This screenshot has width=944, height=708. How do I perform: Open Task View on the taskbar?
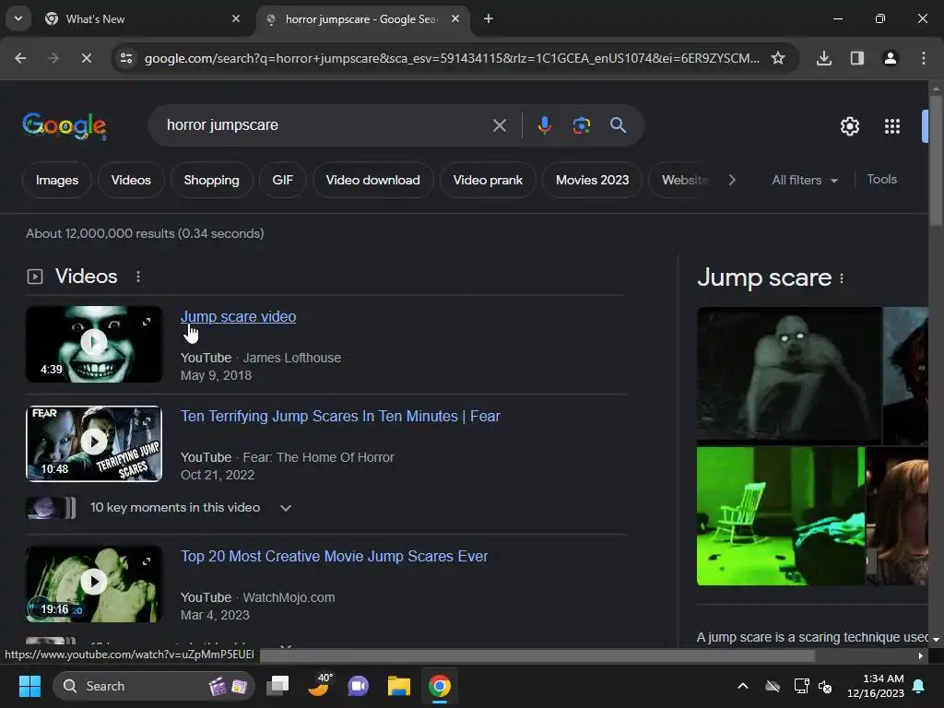277,686
